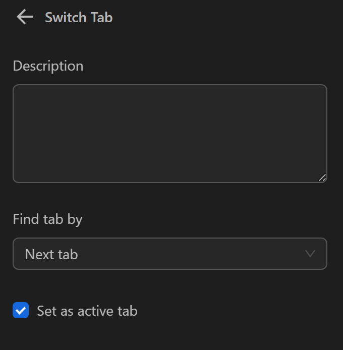Image resolution: width=343 pixels, height=350 pixels.
Task: Disable setting the switched tab as active
Action: [x=21, y=311]
